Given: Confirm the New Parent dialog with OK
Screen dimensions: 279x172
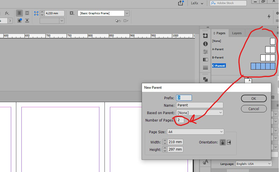Looking at the screenshot, I should point(254,98).
